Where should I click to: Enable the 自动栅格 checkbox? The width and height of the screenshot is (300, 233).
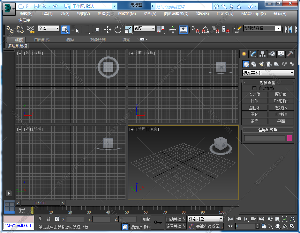(x=254, y=88)
